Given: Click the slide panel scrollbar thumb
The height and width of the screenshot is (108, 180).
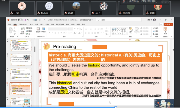Looking at the screenshot, I should coord(35,49).
